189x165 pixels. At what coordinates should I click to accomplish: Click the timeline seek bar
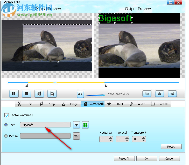[93, 82]
